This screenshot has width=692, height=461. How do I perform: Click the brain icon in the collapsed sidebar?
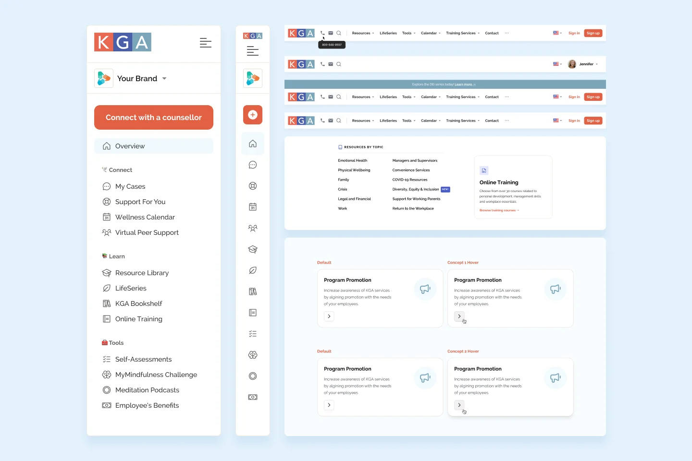pos(253,355)
